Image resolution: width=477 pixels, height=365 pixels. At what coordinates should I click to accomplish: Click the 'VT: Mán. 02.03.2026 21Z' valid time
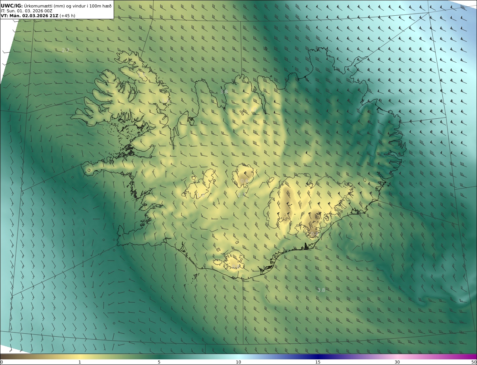pyautogui.click(x=29, y=16)
